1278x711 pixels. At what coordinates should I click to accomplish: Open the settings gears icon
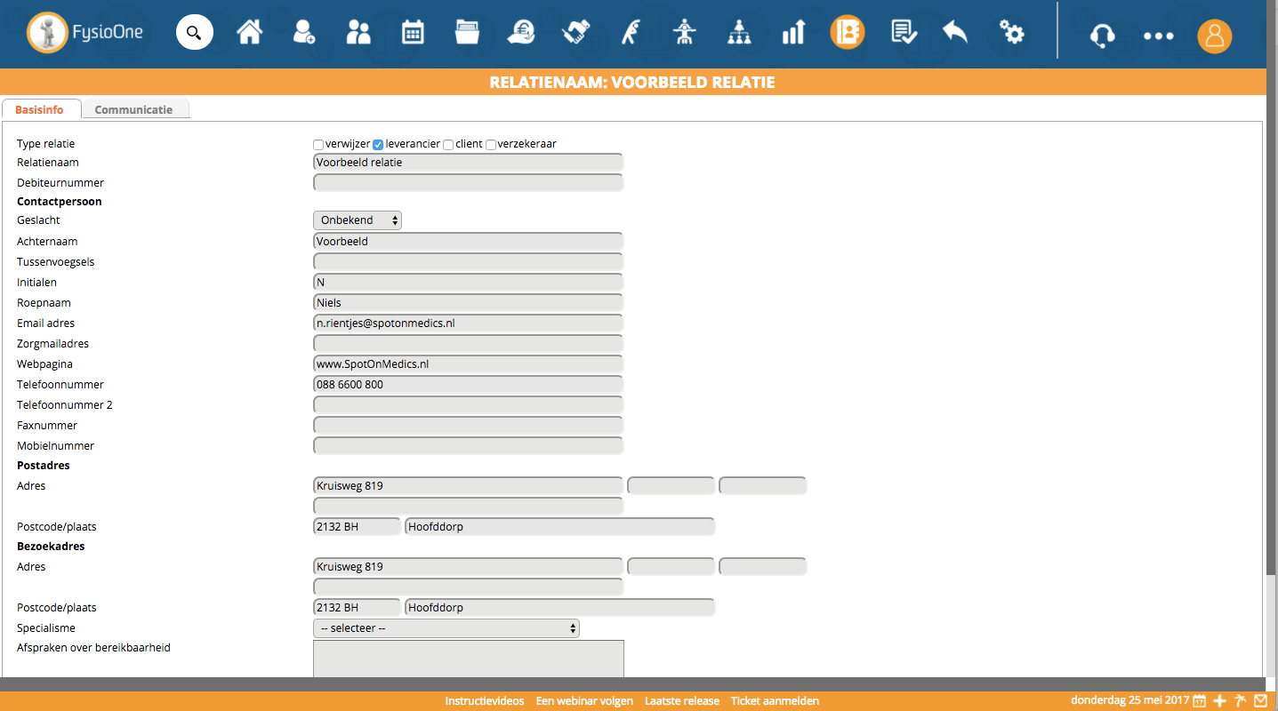point(1011,34)
